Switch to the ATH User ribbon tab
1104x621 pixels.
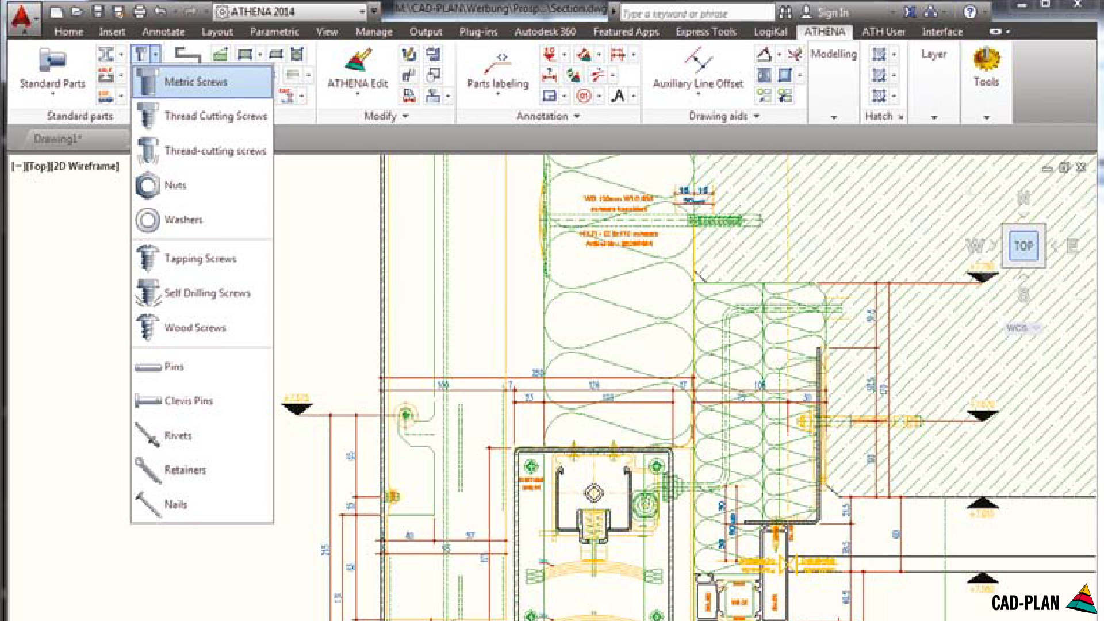(883, 32)
